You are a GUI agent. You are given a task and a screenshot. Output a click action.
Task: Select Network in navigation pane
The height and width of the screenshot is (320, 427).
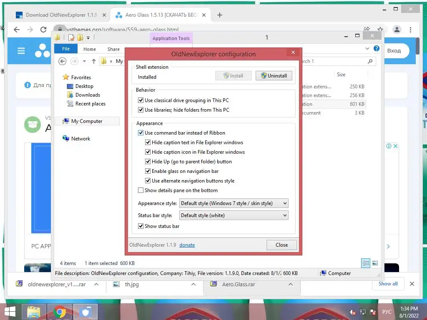[x=80, y=138]
